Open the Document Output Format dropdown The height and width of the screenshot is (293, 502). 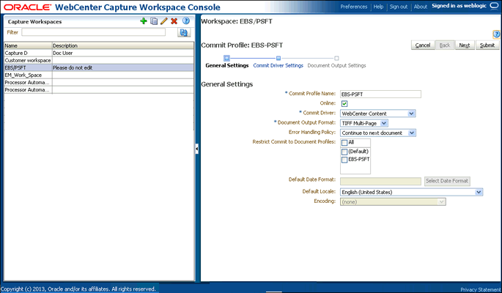click(364, 123)
